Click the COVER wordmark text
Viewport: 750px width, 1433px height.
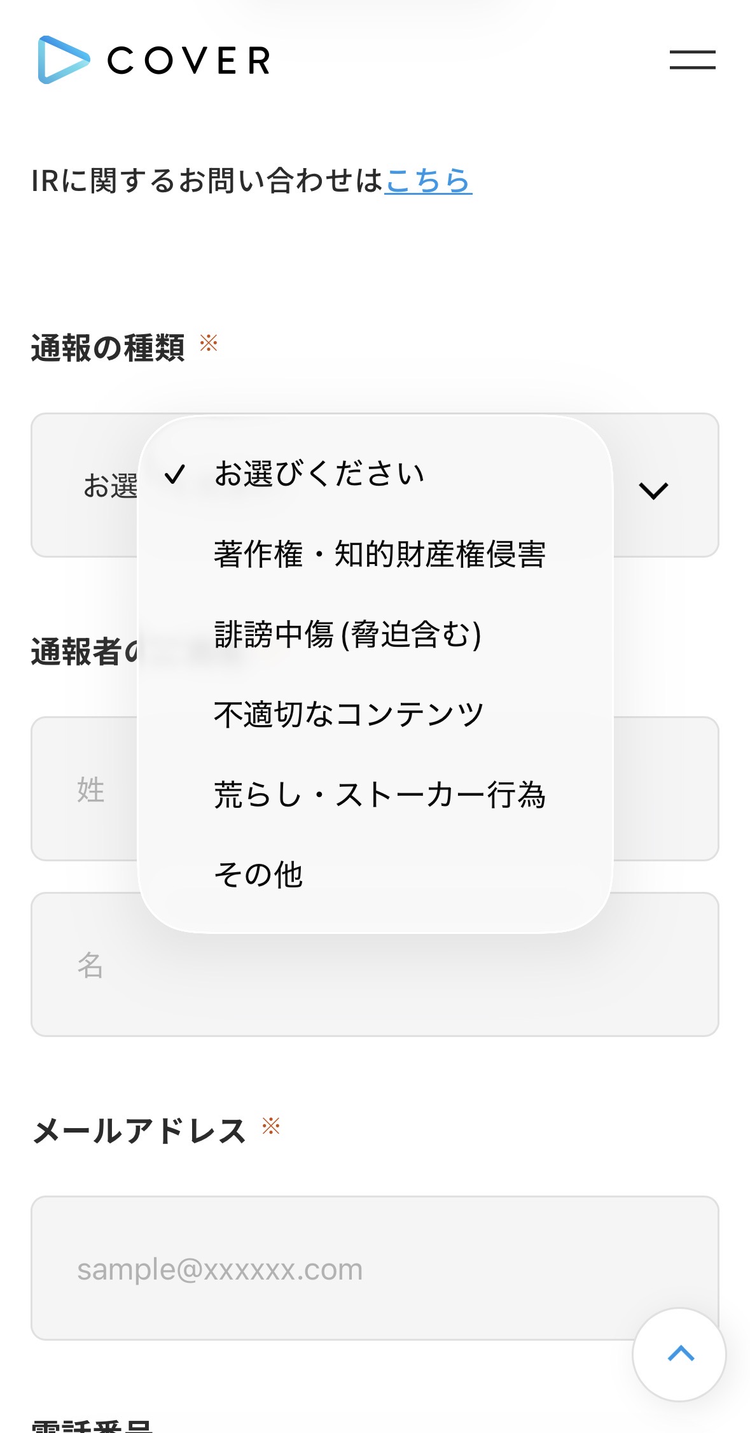[189, 60]
